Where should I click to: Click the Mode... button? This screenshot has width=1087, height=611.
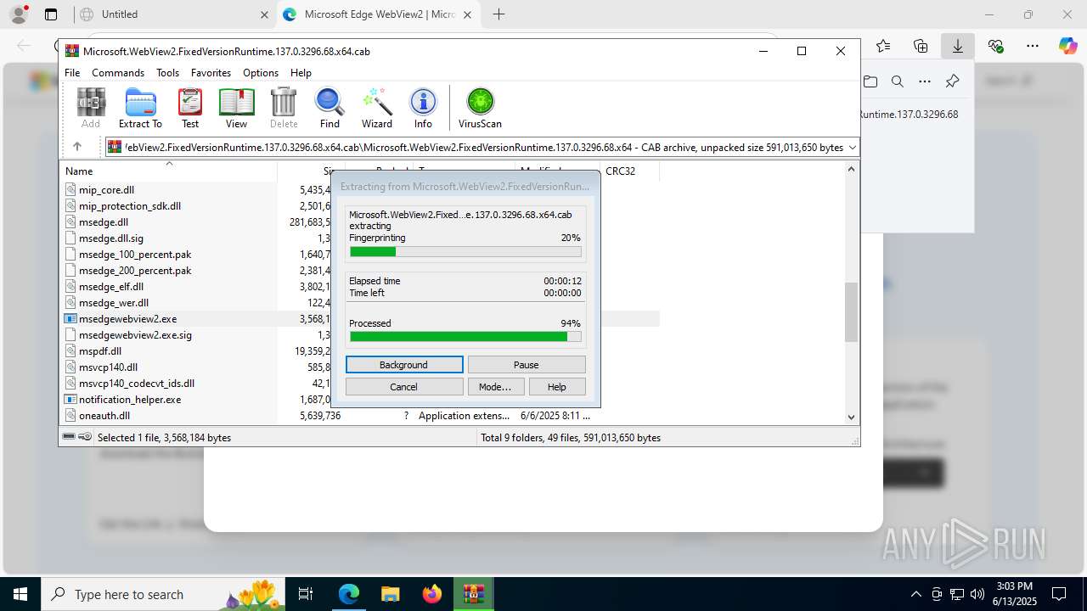(495, 387)
